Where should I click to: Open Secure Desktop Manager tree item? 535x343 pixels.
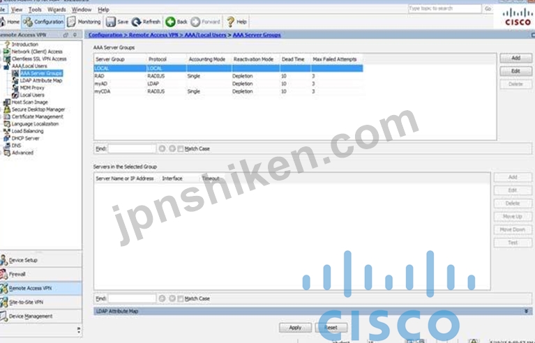38,109
